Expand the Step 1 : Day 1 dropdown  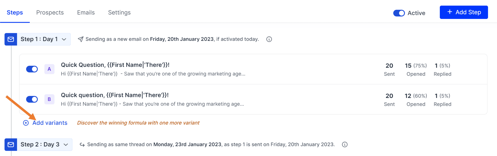click(64, 39)
